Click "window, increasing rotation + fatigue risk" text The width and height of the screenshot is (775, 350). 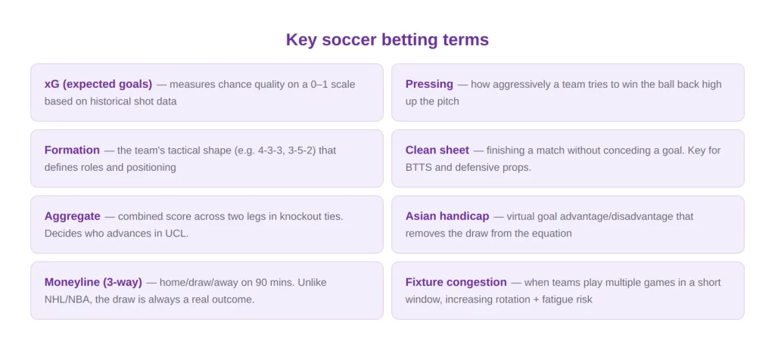(x=499, y=299)
